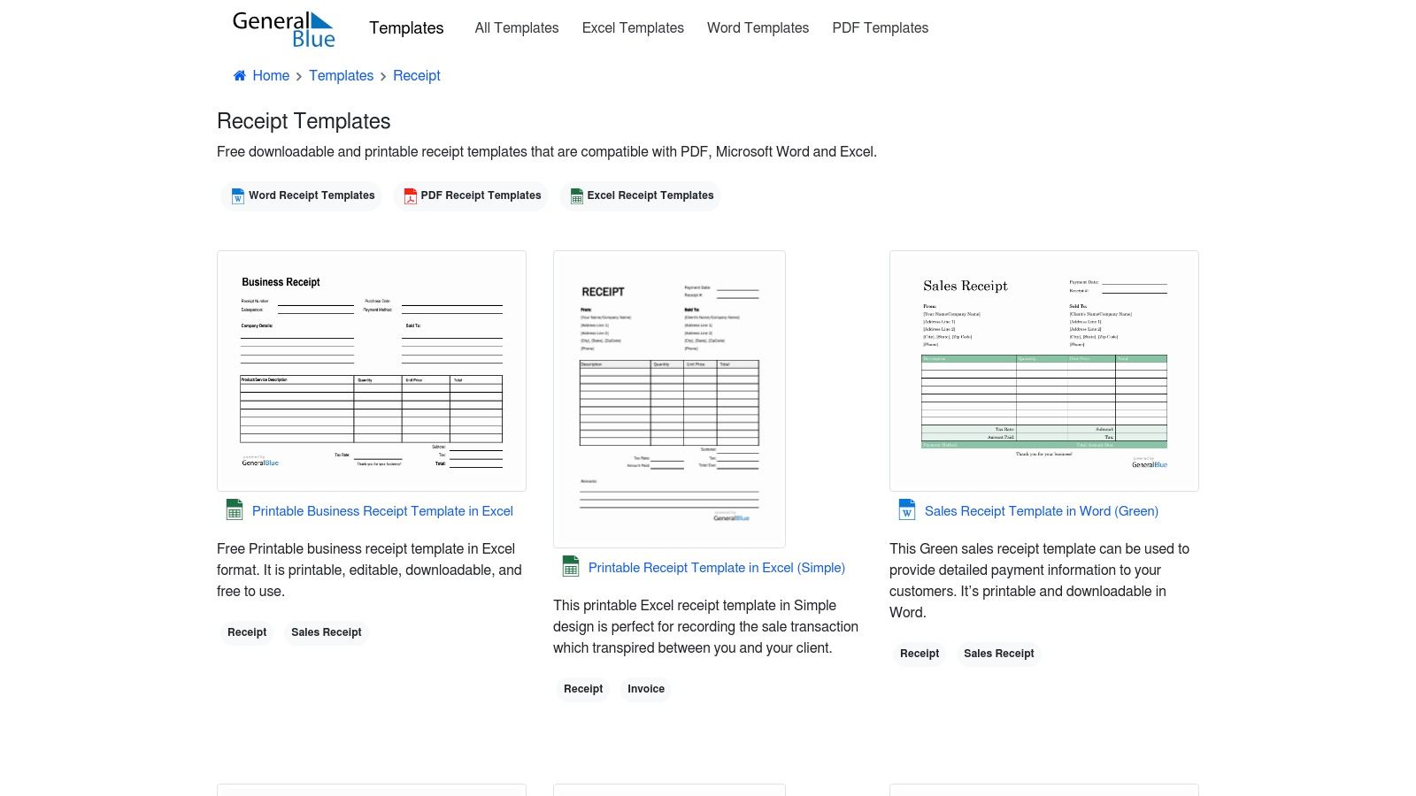1416x796 pixels.
Task: Click the Excel icon on Excel Receipt Templates filter
Action: (x=576, y=195)
